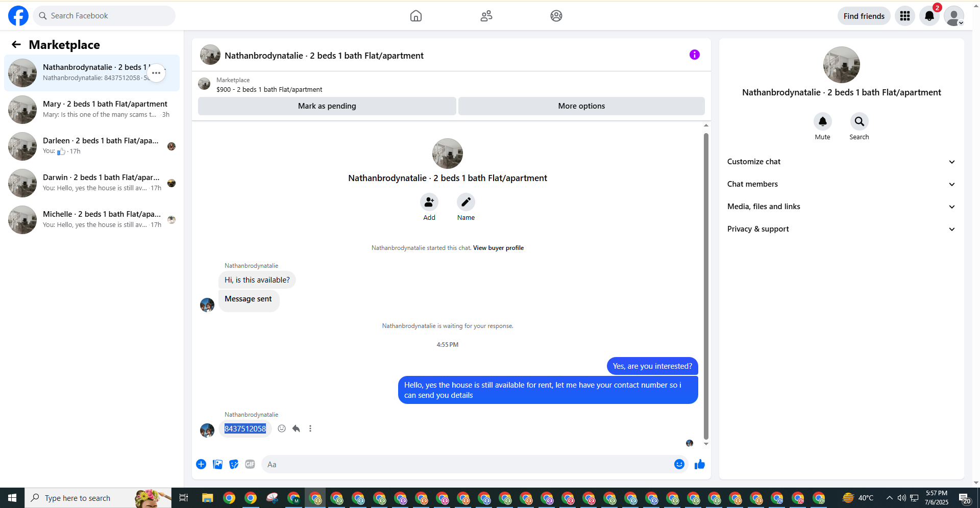Screen dimensions: 980x508
Task: Focus the Search Facebook field
Action: (104, 16)
